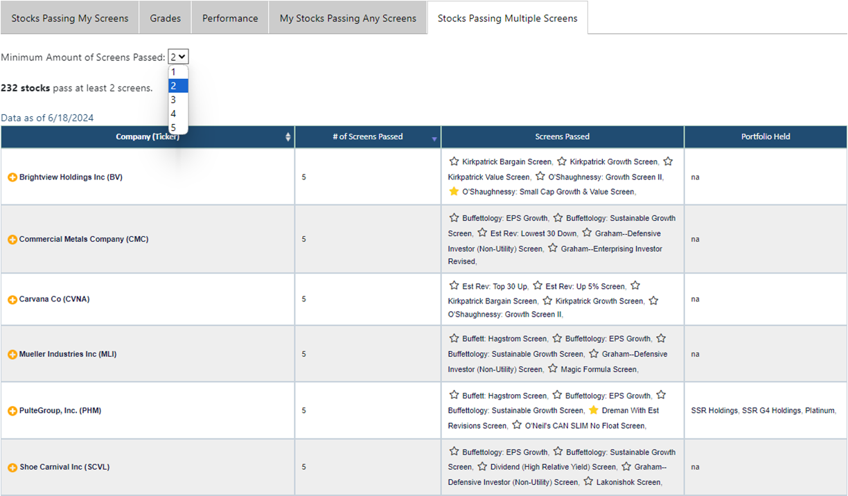Choose option 1 in the screens dropdown list
Image resolution: width=848 pixels, height=496 pixels.
[x=178, y=72]
